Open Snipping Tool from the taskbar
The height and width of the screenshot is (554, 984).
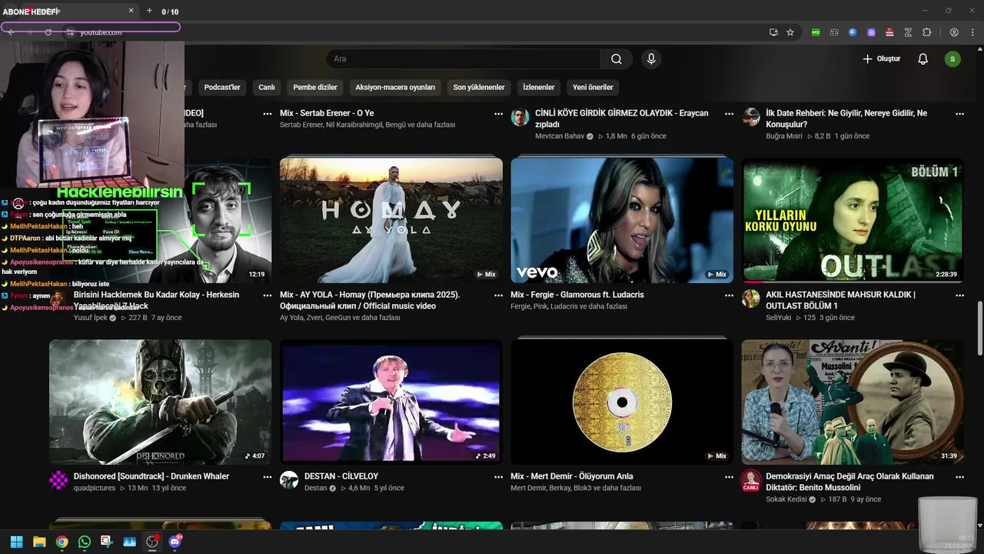tap(106, 542)
